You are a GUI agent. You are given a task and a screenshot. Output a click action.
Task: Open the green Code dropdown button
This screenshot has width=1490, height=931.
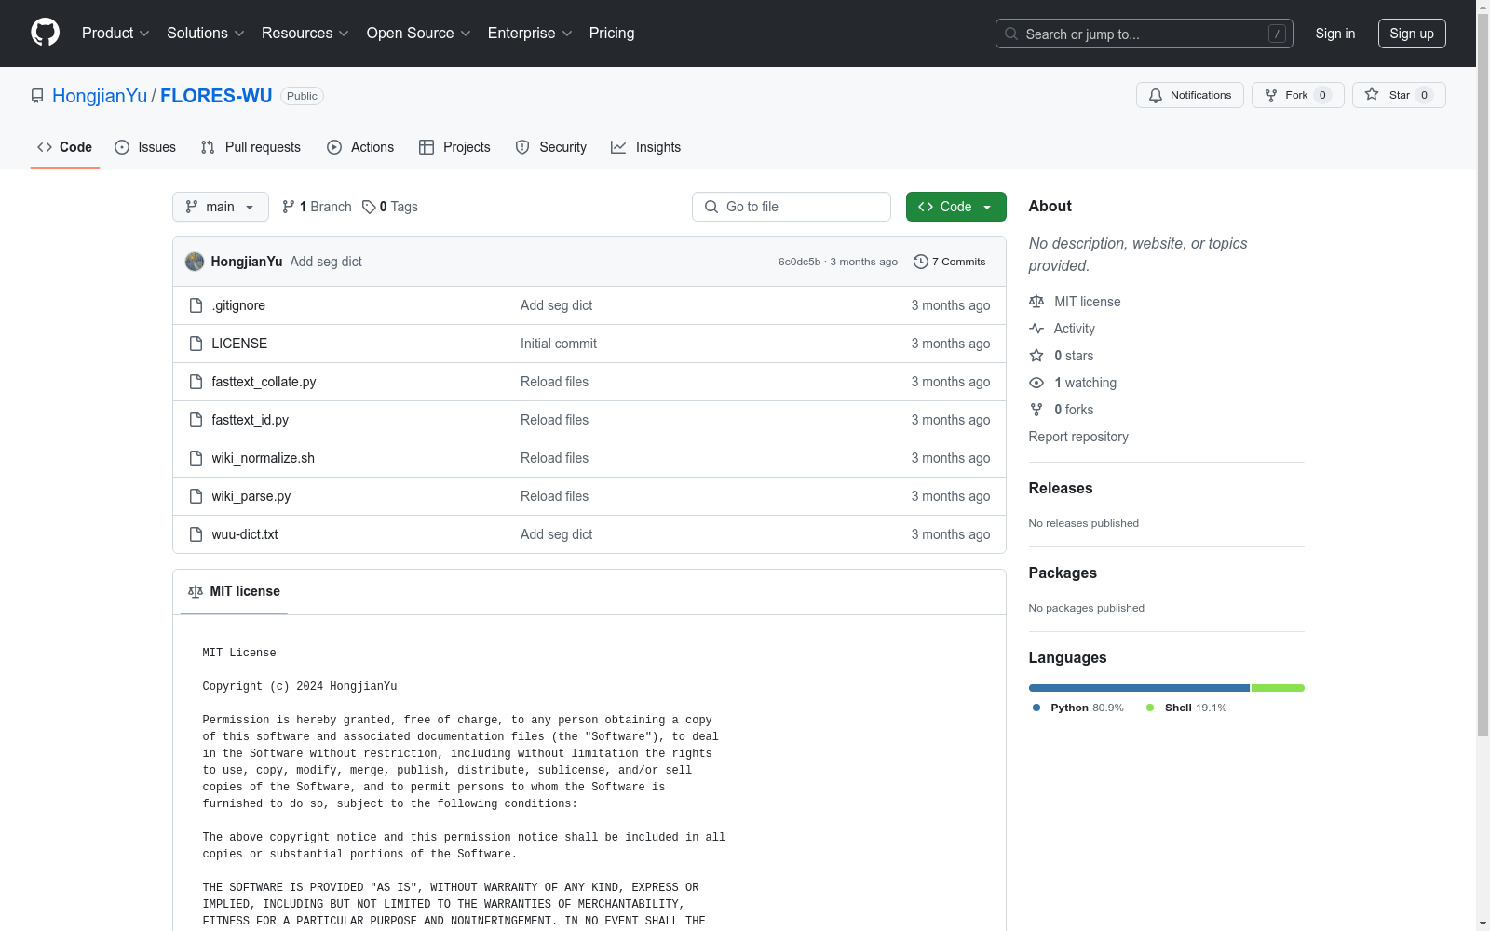point(955,207)
